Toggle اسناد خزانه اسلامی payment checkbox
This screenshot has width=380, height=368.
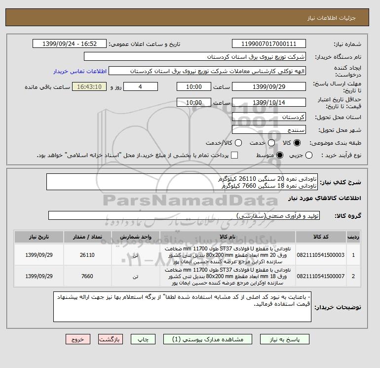click(234, 155)
